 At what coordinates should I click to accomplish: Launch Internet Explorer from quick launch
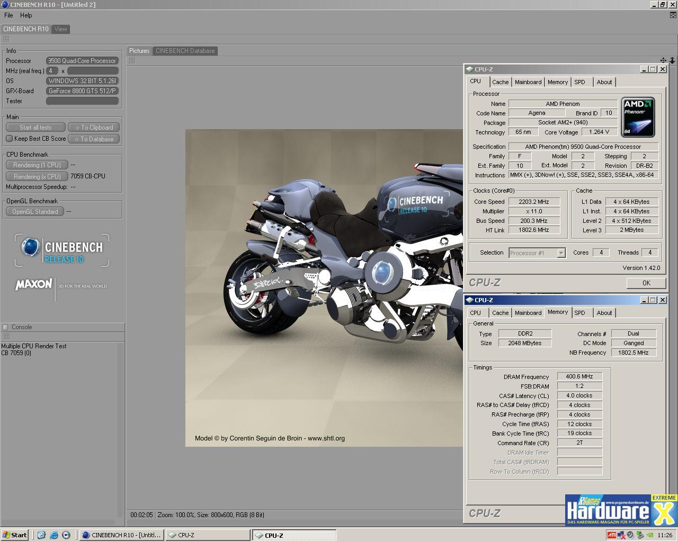[x=54, y=535]
